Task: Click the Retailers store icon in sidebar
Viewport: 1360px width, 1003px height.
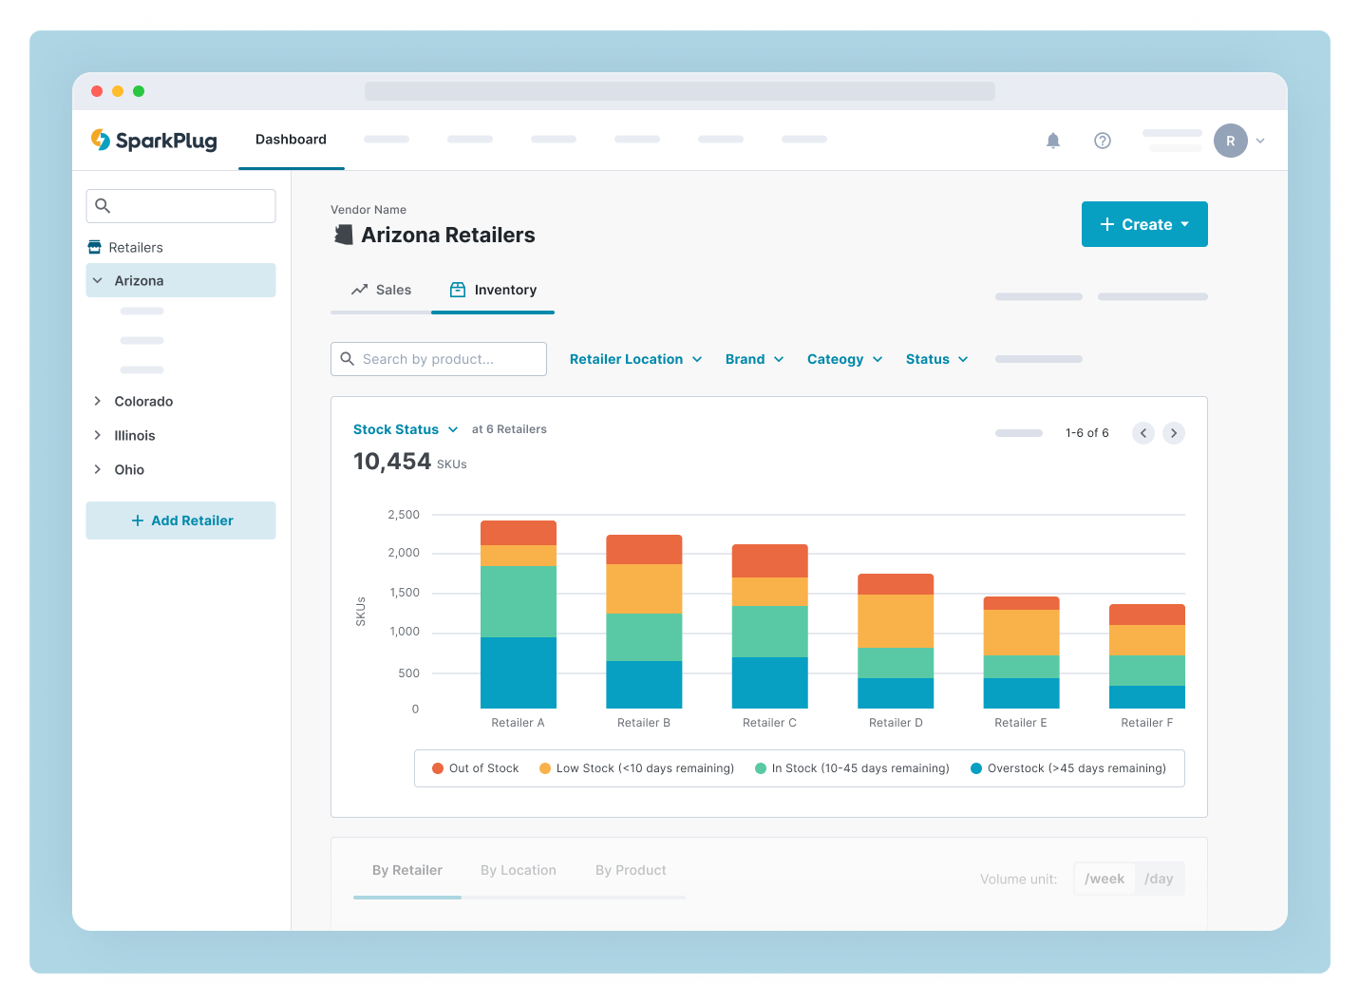Action: (x=95, y=247)
